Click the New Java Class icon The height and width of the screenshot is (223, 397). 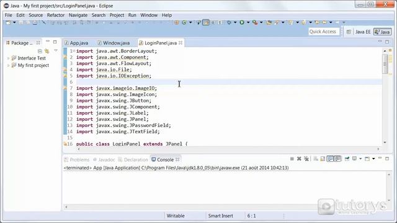tap(184, 22)
